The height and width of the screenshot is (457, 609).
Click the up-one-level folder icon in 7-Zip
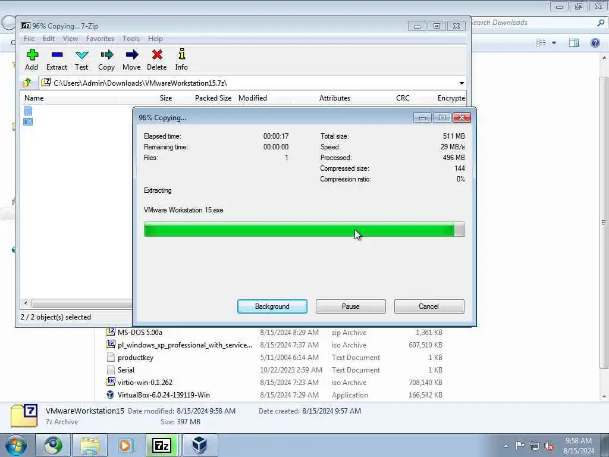coord(27,82)
